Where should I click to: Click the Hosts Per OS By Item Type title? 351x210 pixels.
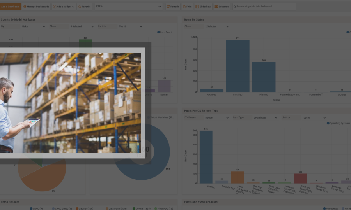(201, 111)
